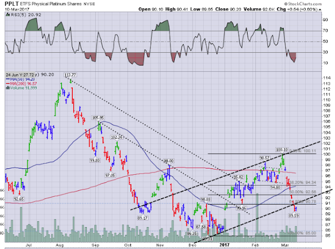Screen dimensions: 335x249
Task: Click the 70 level on the RSI axis
Action: coord(326,30)
